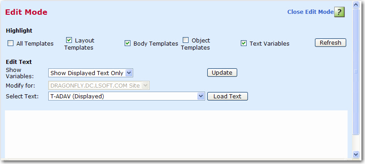Uncheck the Layout Templates checkbox

[69, 40]
